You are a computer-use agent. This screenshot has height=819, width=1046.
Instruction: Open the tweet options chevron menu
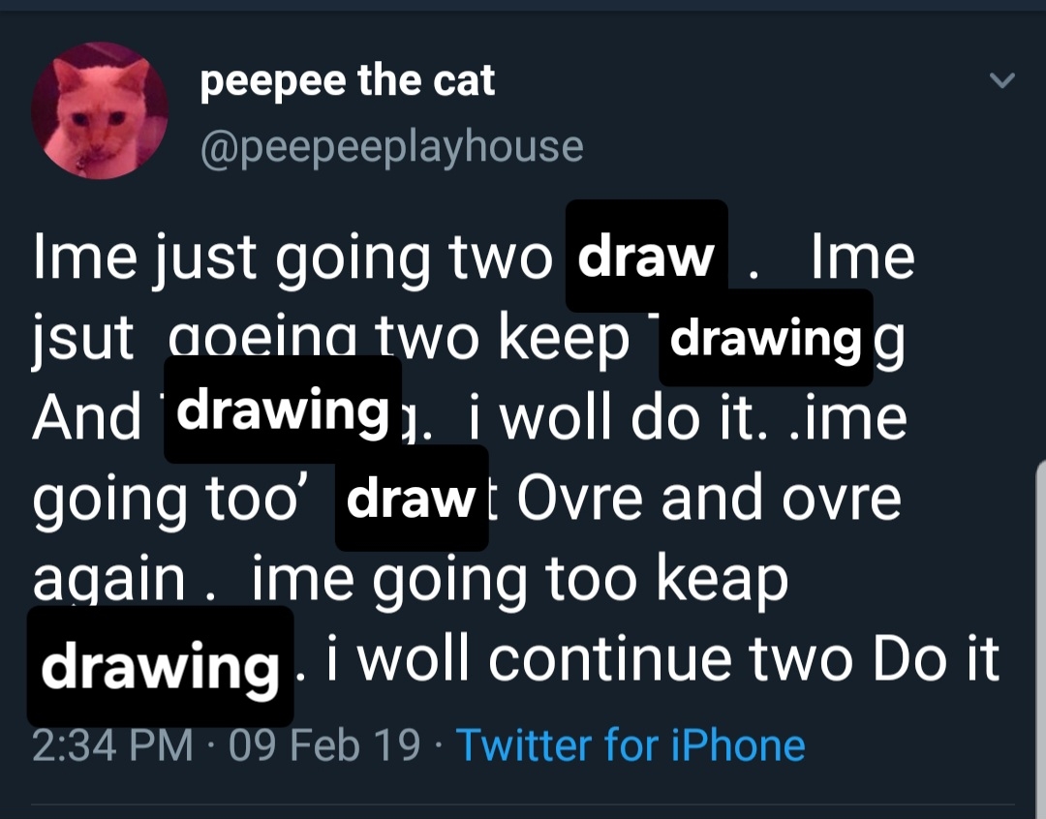[1003, 81]
